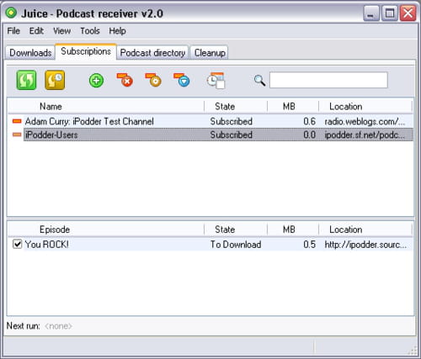Open feed properties via the orange gear icon
The width and height of the screenshot is (421, 359).
(153, 80)
